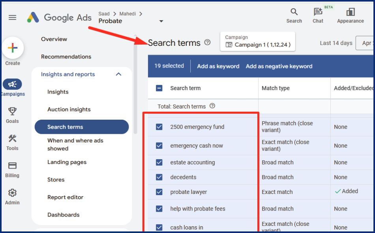Open the Goals trophy icon
This screenshot has height=233, width=375.
pyautogui.click(x=12, y=111)
